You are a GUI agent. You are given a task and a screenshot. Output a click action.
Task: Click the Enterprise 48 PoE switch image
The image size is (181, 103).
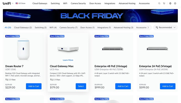[x=113, y=49]
